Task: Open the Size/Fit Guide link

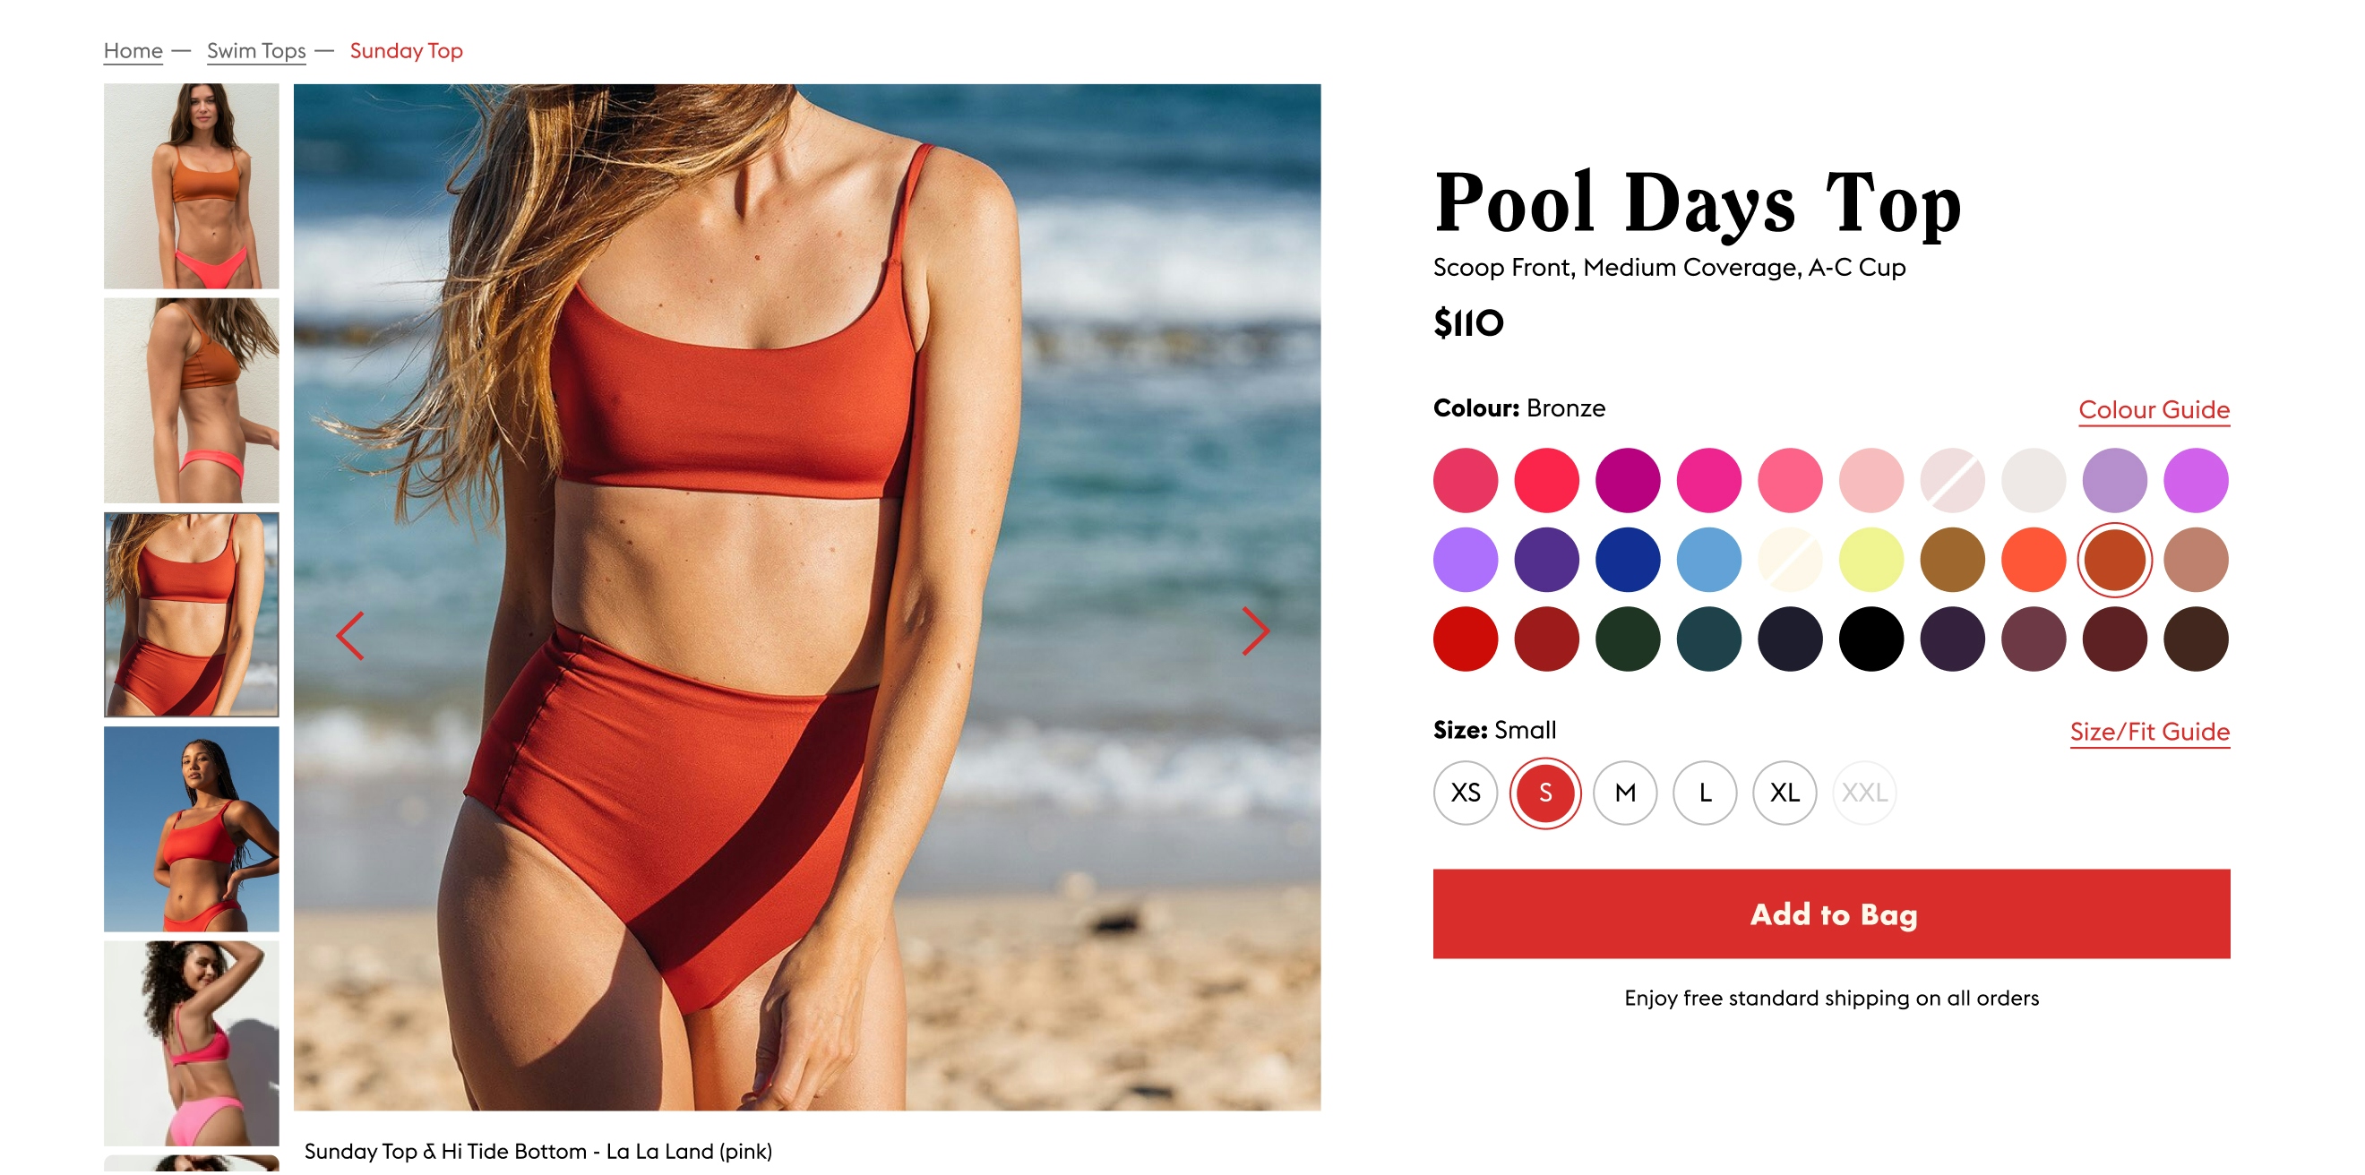Action: (2149, 732)
